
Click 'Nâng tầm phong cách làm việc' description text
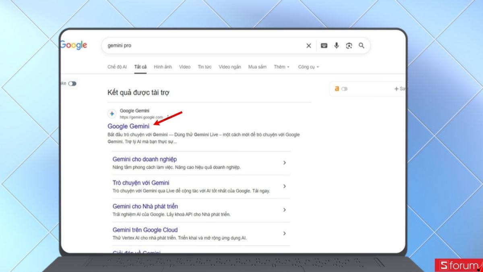click(177, 167)
